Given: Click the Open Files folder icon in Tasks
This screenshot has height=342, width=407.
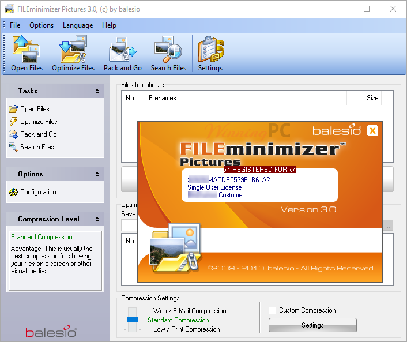Looking at the screenshot, I should point(13,109).
